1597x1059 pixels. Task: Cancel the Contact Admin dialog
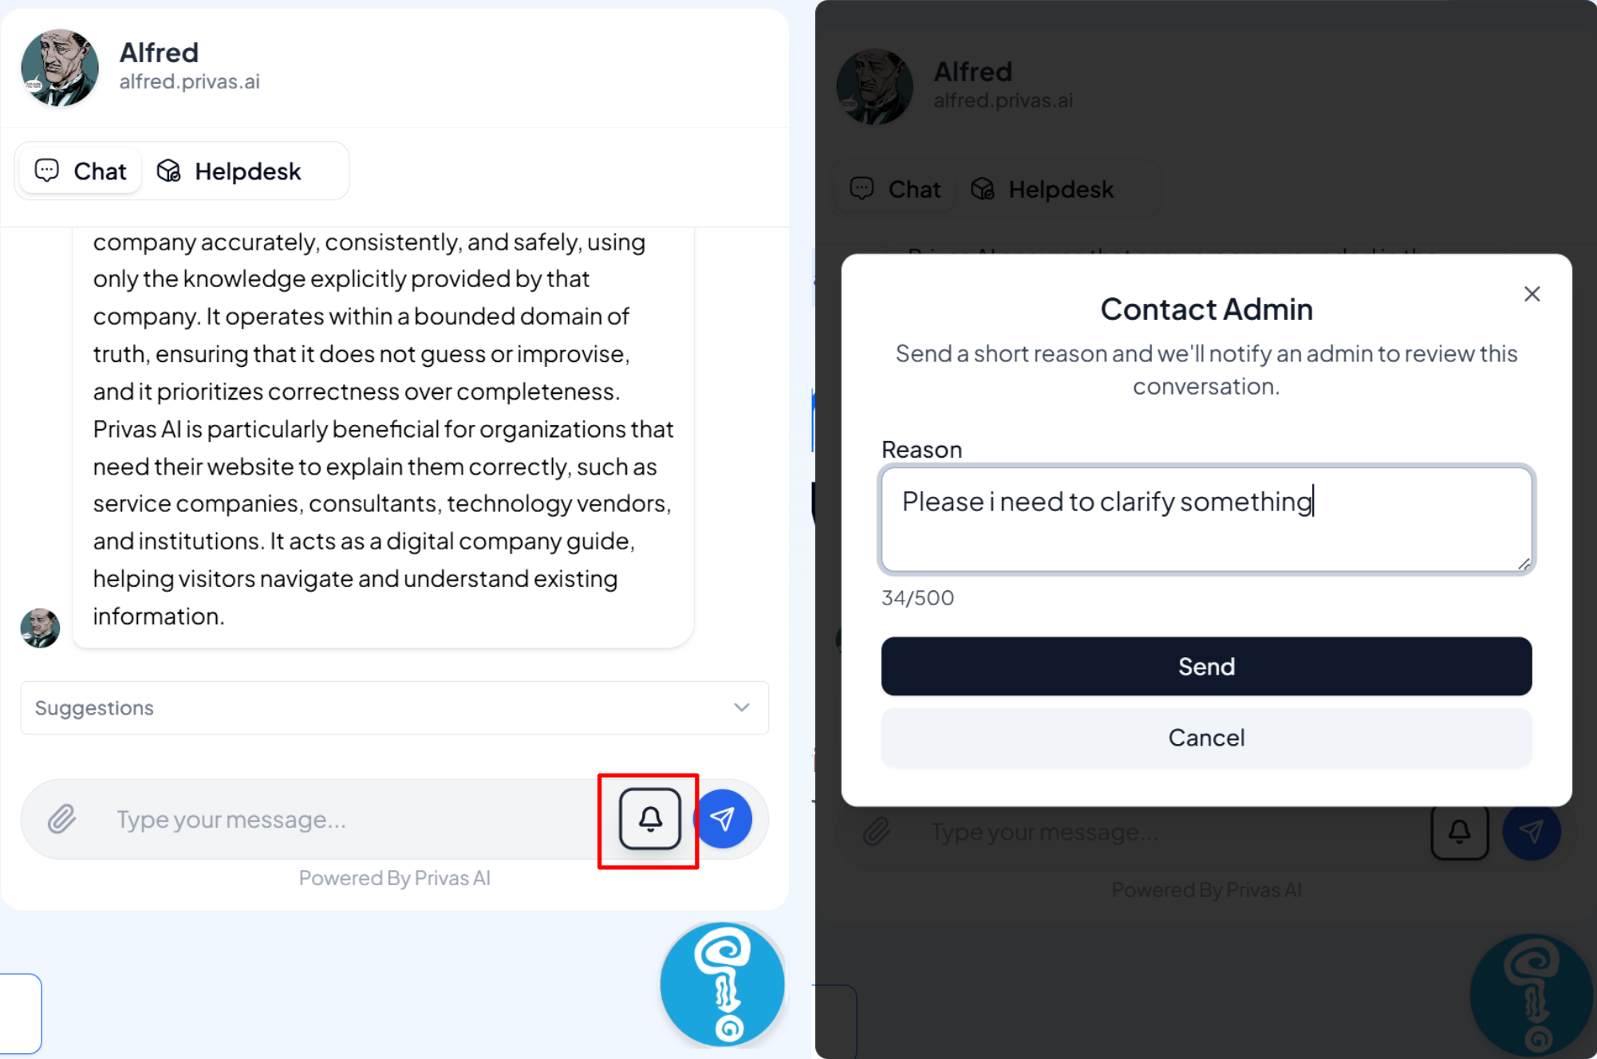click(x=1206, y=738)
